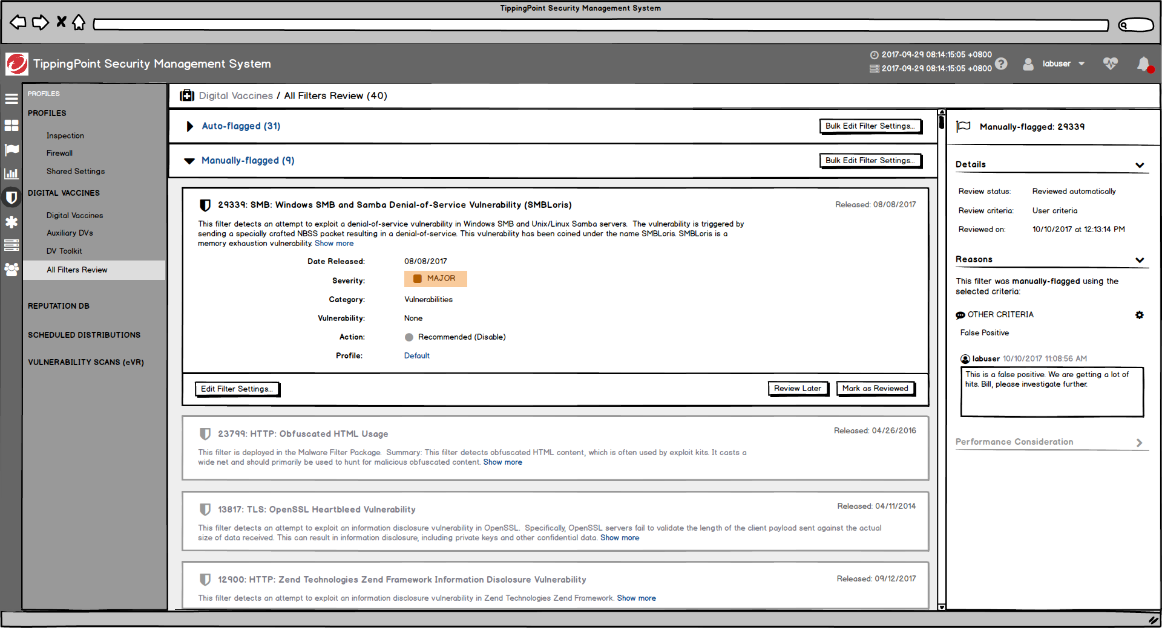Open REPUTATION DB section
Viewport: 1162px width, 628px height.
tap(59, 306)
